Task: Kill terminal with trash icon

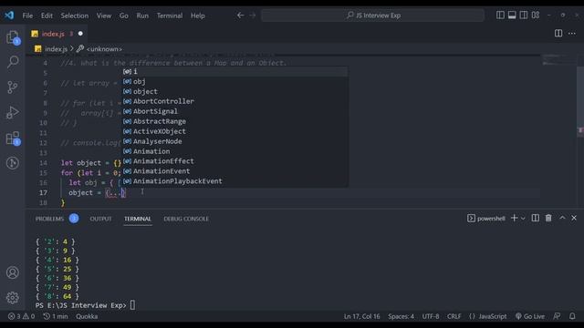Action: (548, 219)
